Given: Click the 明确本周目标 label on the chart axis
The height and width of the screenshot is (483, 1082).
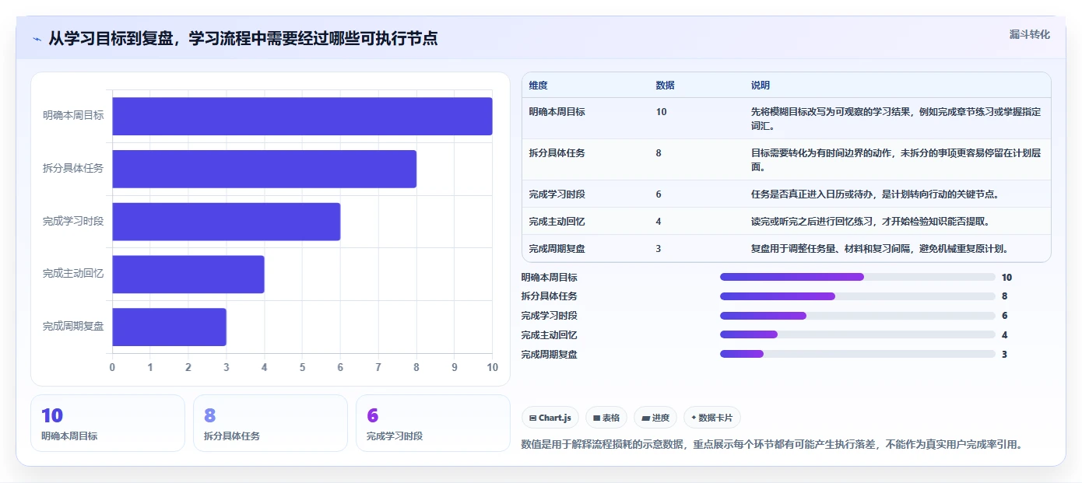Looking at the screenshot, I should pos(73,115).
